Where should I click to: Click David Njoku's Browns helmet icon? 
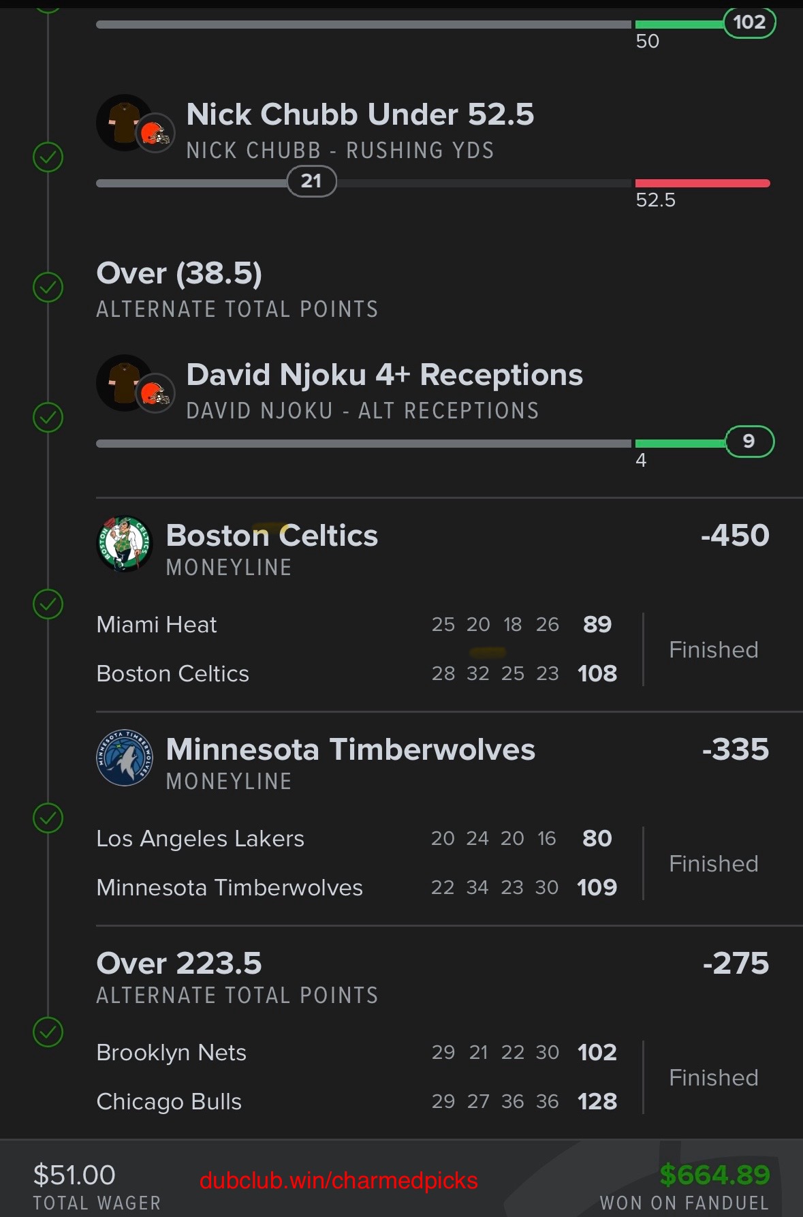(x=155, y=394)
